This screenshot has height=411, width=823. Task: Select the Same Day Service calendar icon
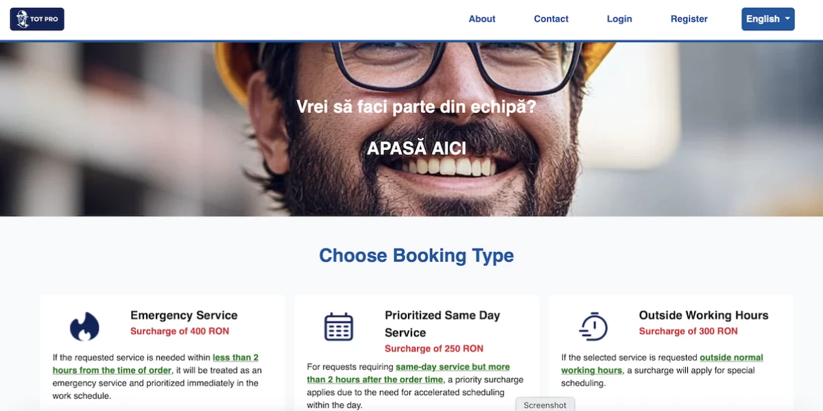[339, 327]
